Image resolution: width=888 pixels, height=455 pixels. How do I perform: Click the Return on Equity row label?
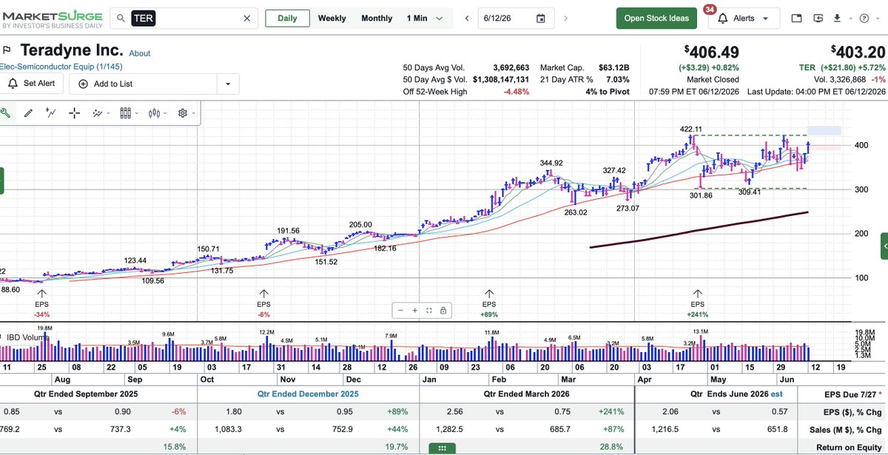[847, 447]
